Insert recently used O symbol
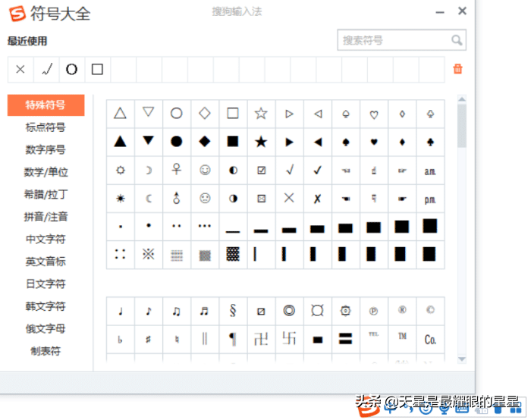The image size is (531, 420). 72,70
